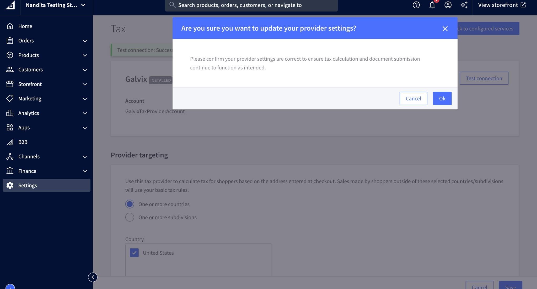Open the View storefront link
Screen dimensions: 537x289
coord(502,5)
